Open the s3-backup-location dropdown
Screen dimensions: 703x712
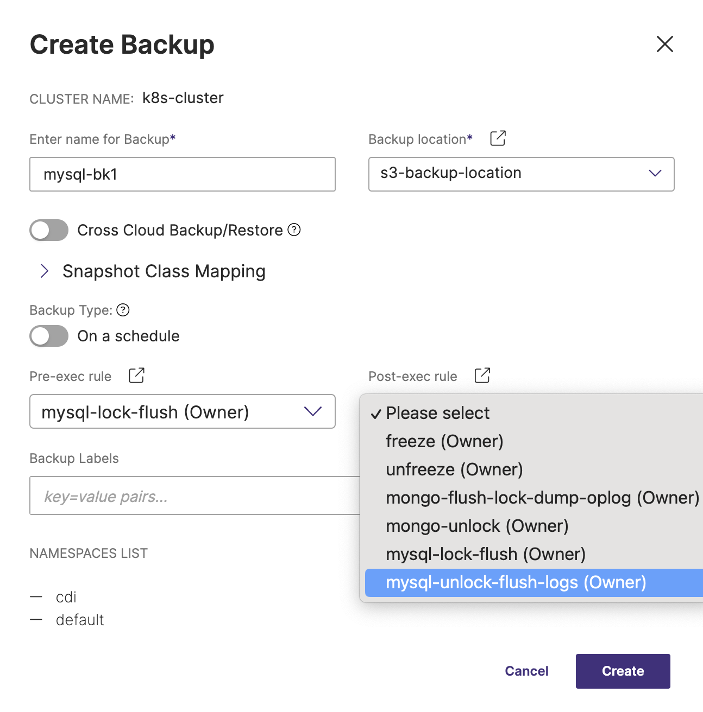coord(521,174)
